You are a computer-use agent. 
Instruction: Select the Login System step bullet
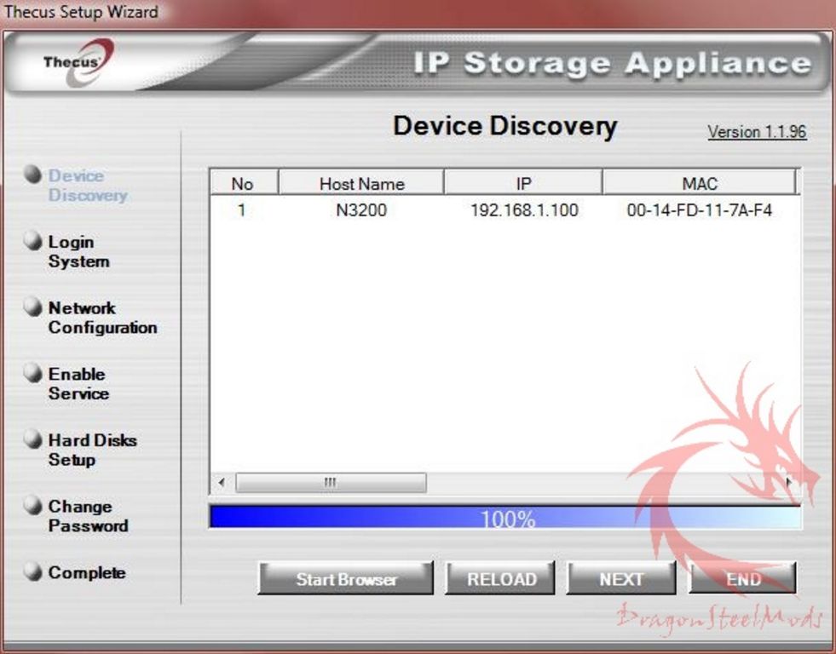[x=33, y=241]
